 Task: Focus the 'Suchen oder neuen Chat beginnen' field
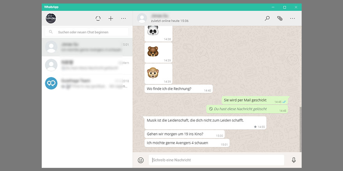pos(87,32)
